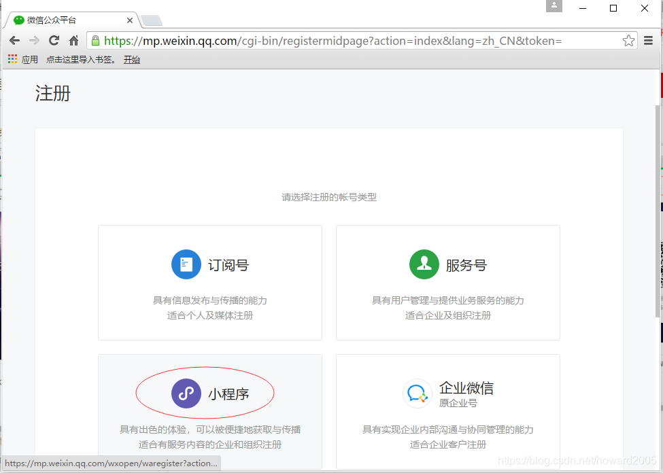The height and width of the screenshot is (473, 663).
Task: Bookmark this page with the star icon
Action: (628, 41)
